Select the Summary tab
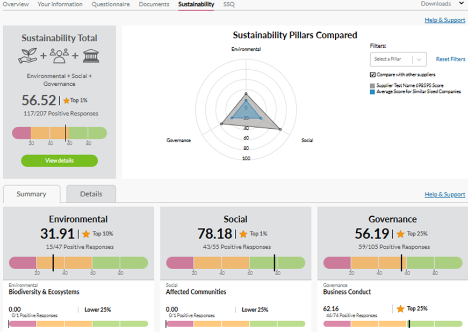 click(x=31, y=194)
